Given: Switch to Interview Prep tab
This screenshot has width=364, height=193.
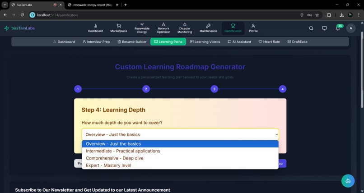Looking at the screenshot, I should [x=96, y=41].
